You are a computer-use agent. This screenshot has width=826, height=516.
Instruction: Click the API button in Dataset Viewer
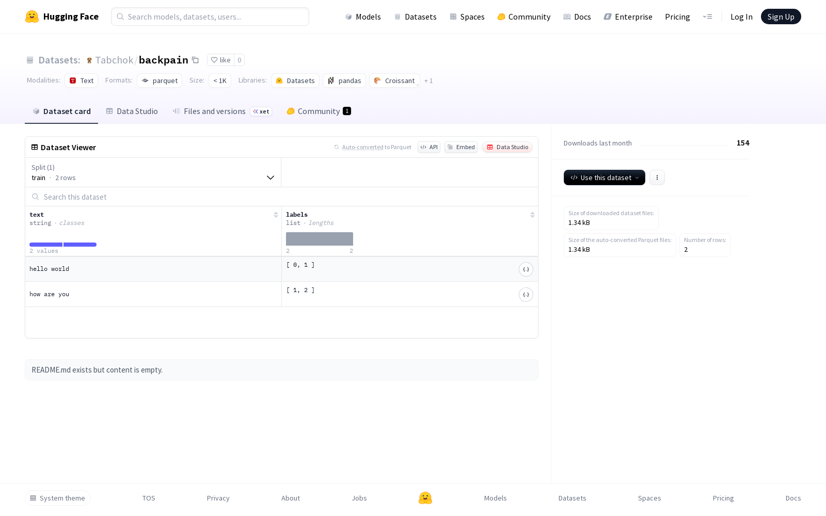[429, 147]
